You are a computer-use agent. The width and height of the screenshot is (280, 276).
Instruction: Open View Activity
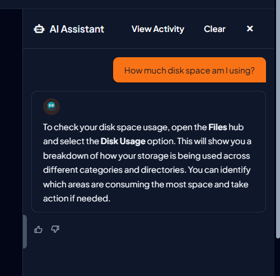point(158,29)
